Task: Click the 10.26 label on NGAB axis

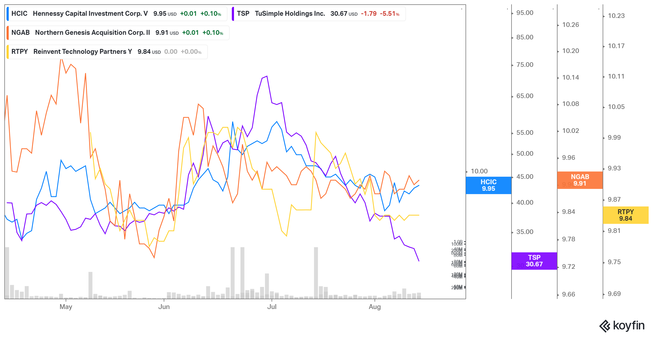Action: [571, 25]
